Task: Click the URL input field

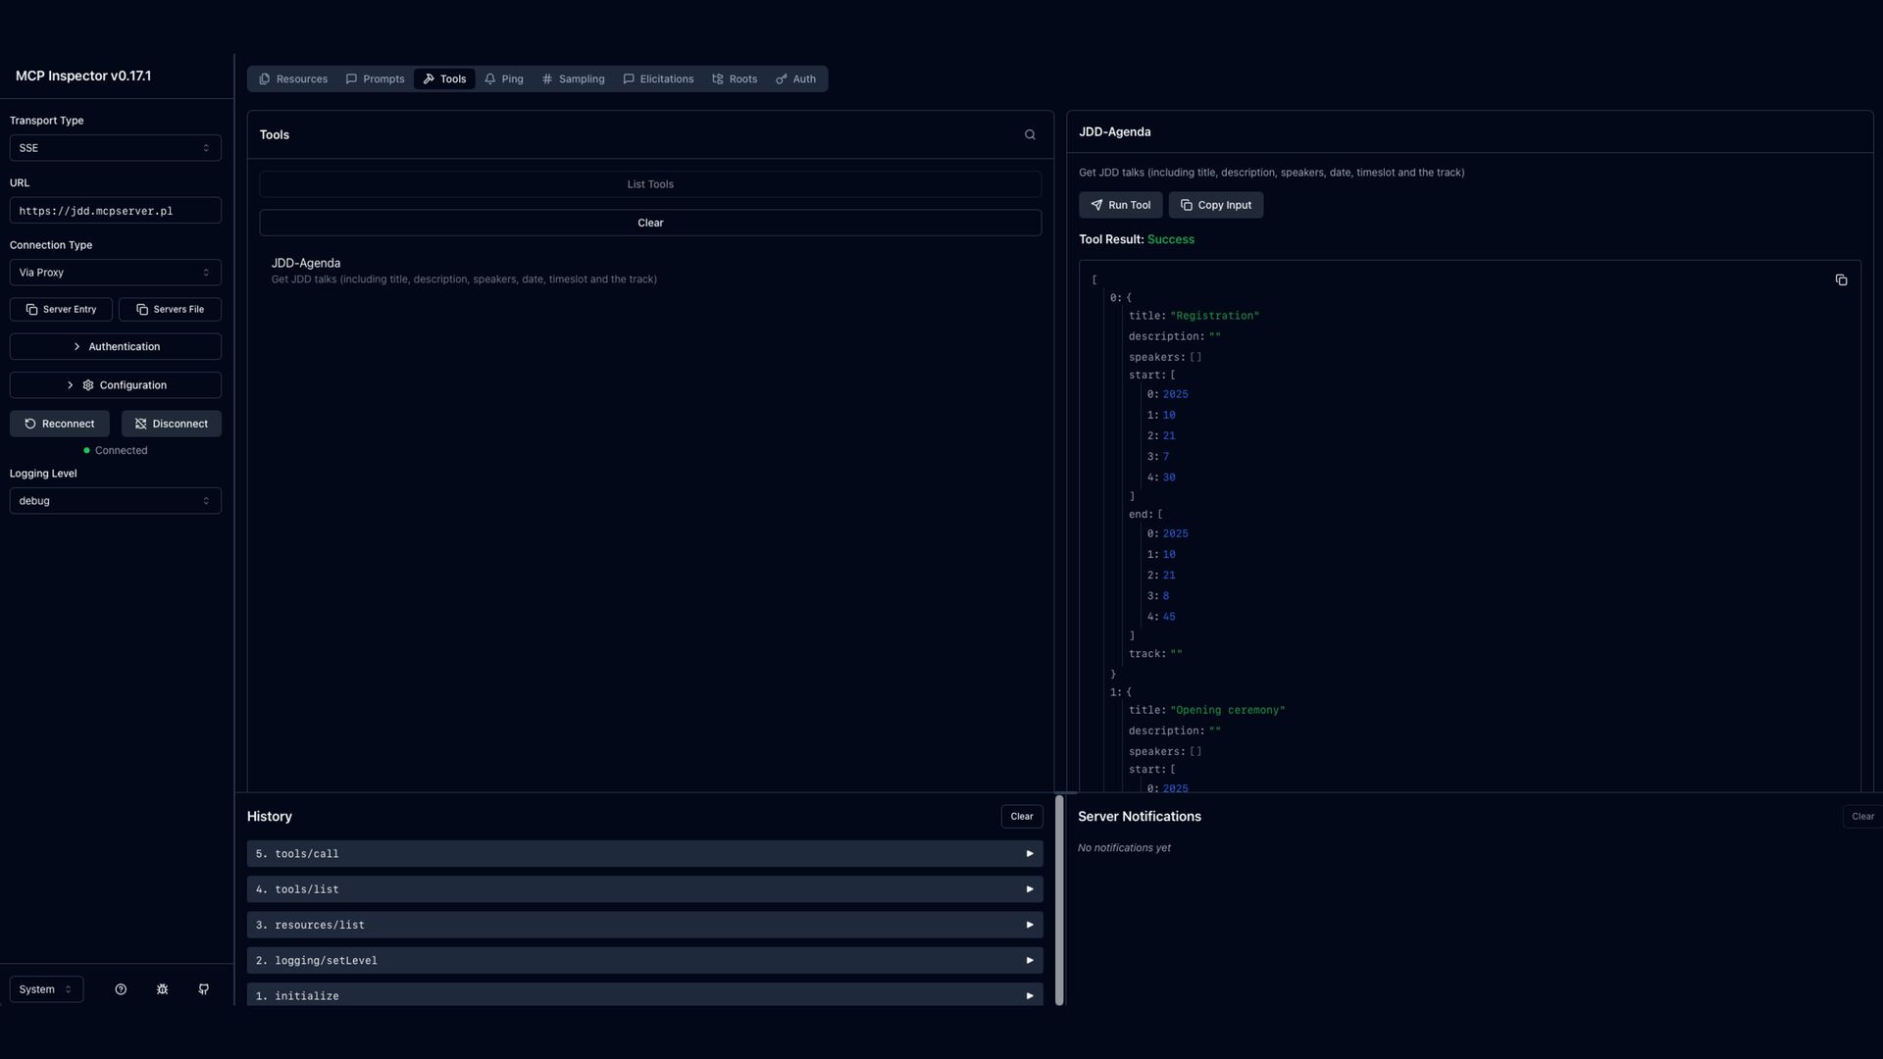Action: 115,211
